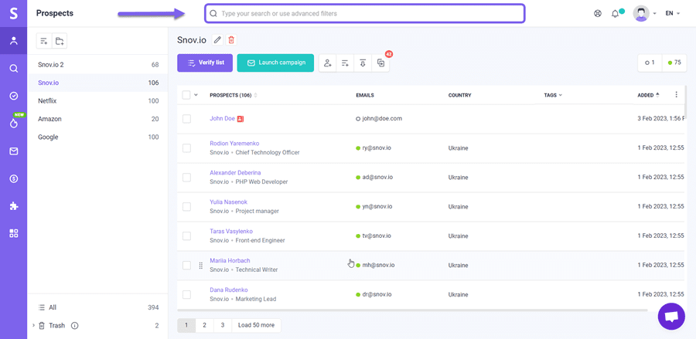Screen dimensions: 696x339
Task: Open Prospects person icon in sidebar
Action: (x=14, y=41)
